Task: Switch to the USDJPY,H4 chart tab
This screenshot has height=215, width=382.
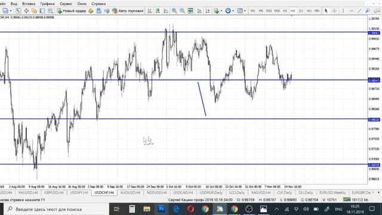Action: coord(79,192)
